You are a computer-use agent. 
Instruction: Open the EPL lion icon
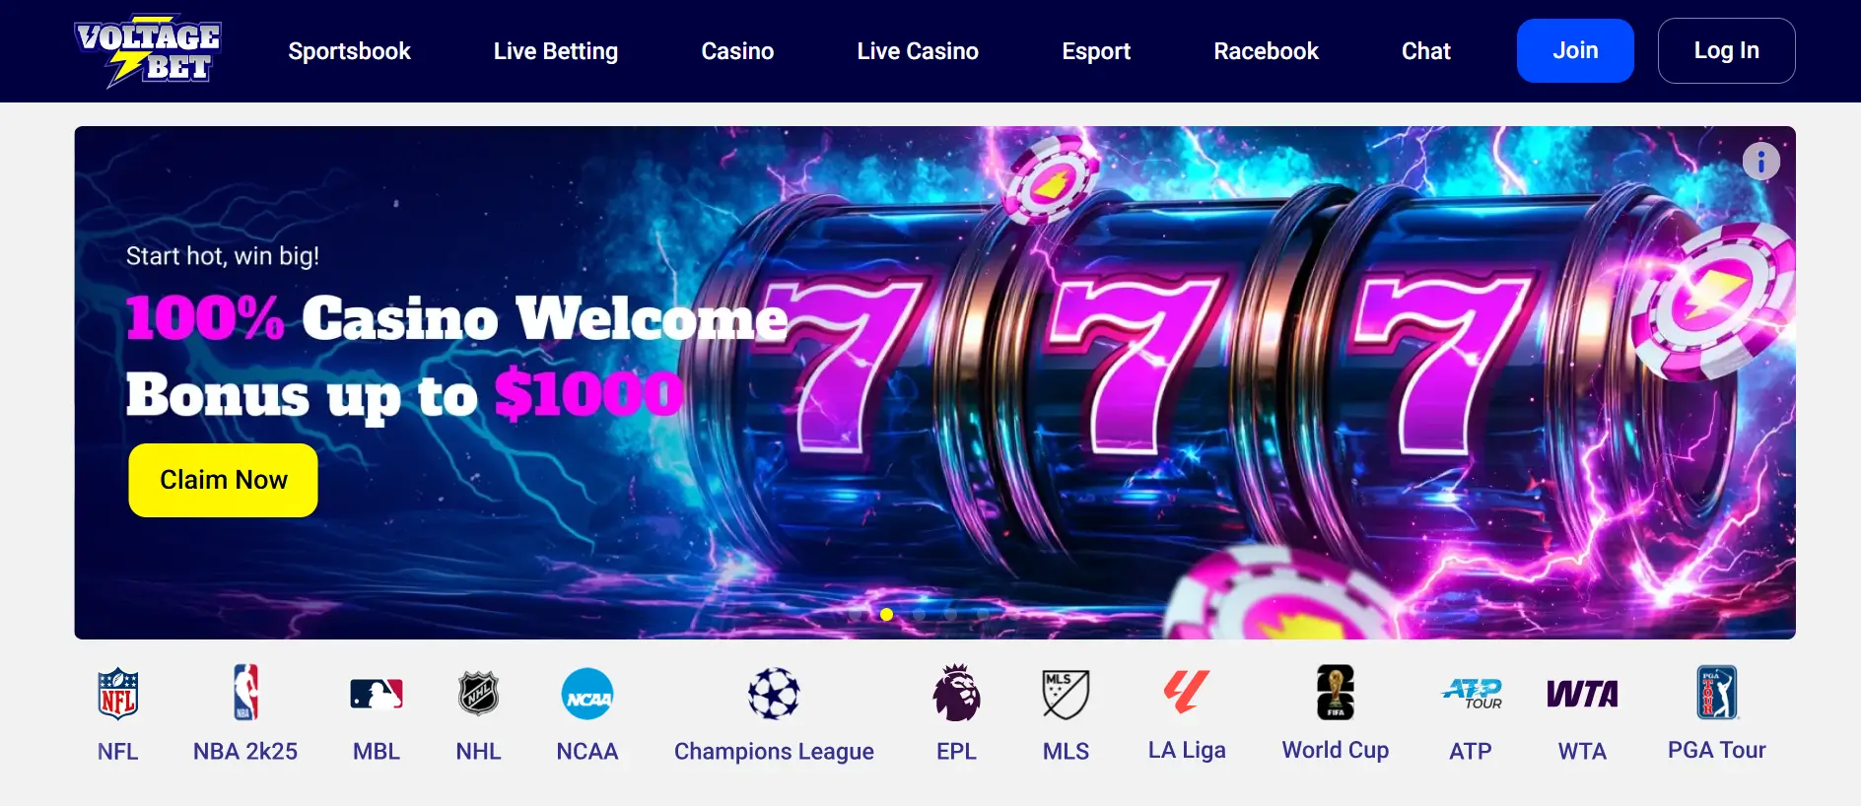pos(956,693)
